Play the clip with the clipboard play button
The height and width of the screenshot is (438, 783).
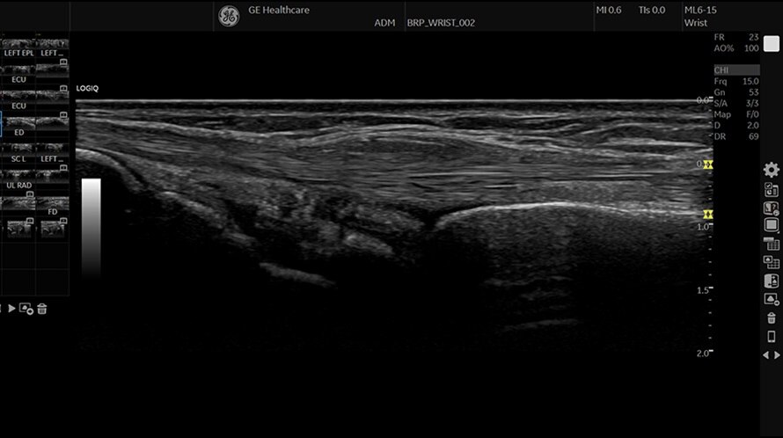[11, 309]
